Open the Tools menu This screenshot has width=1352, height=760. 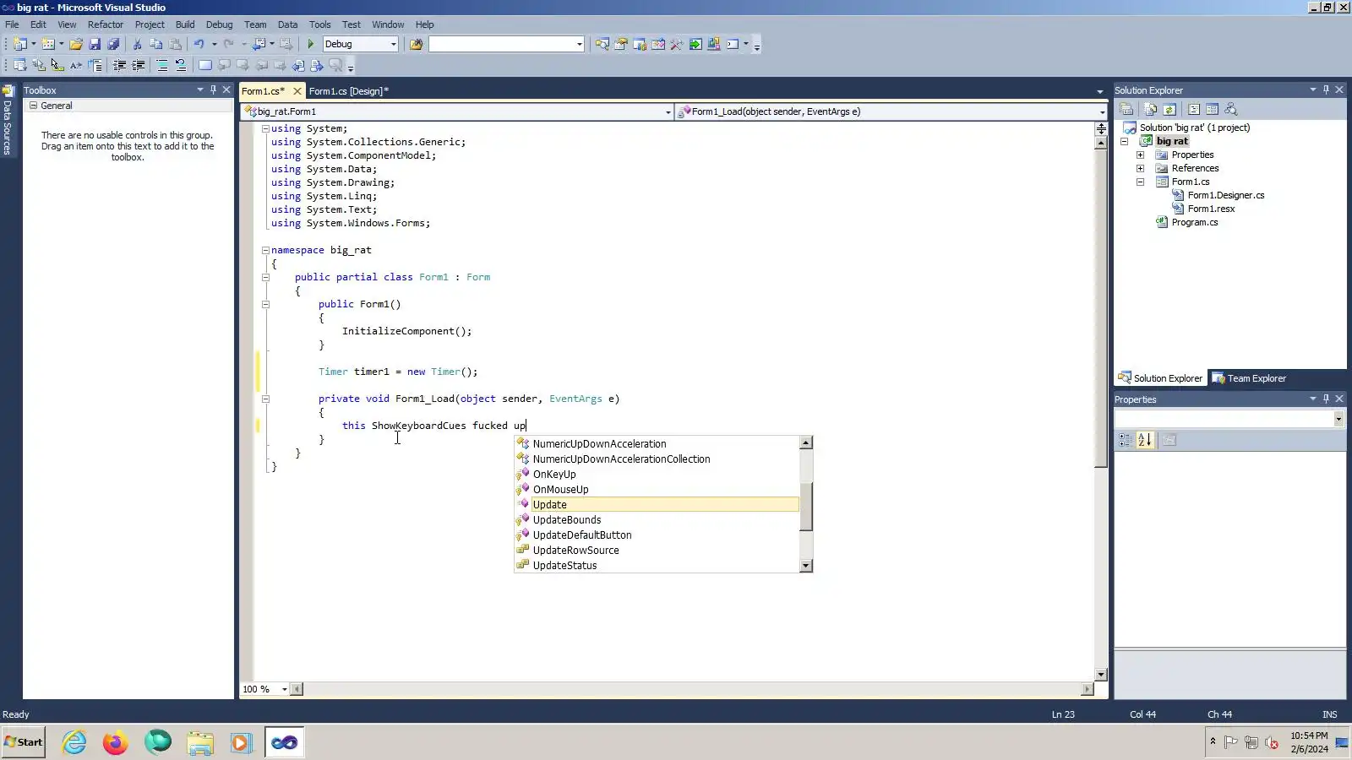(319, 24)
